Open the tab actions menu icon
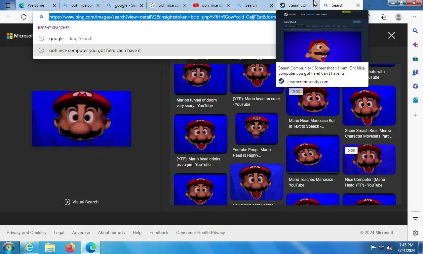Screen dimensions: 423x254 coord(8,5)
